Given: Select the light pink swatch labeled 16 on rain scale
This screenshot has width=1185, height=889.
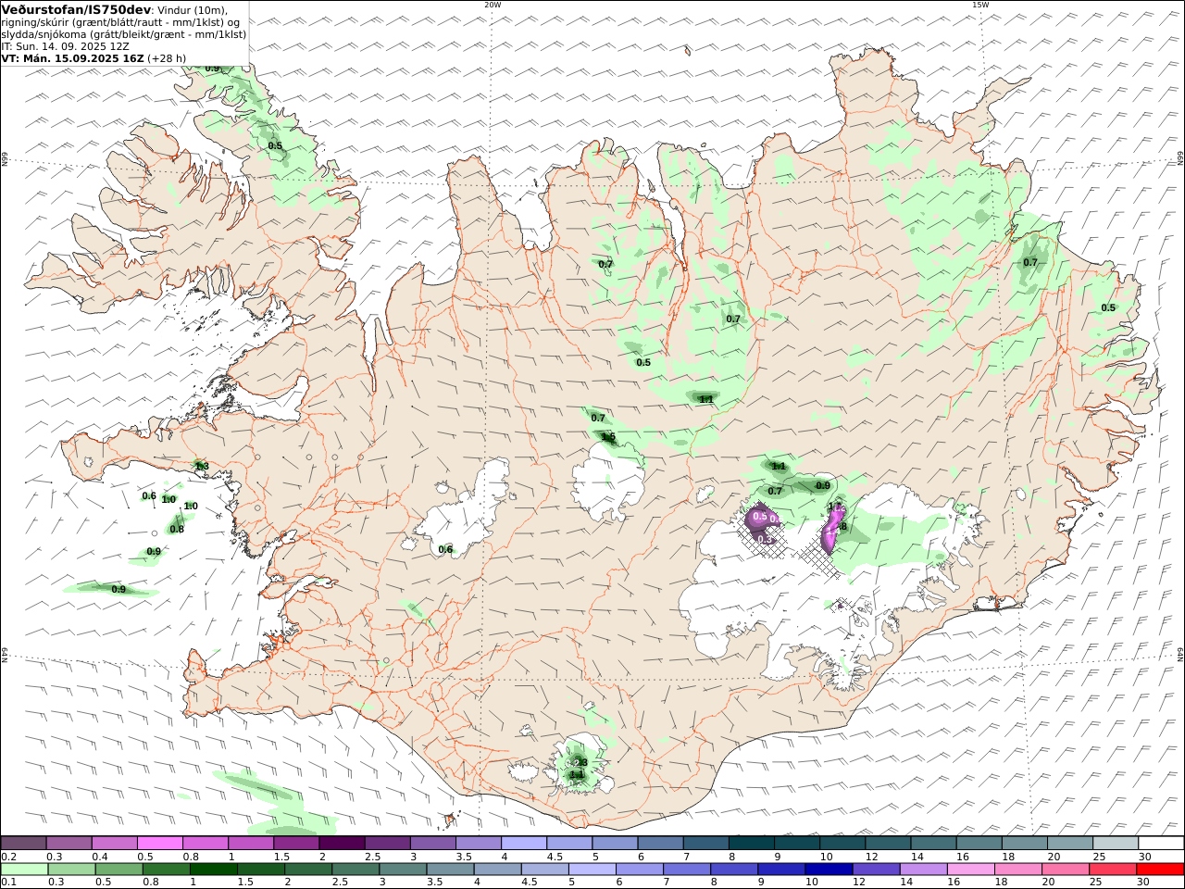Looking at the screenshot, I should click(970, 870).
